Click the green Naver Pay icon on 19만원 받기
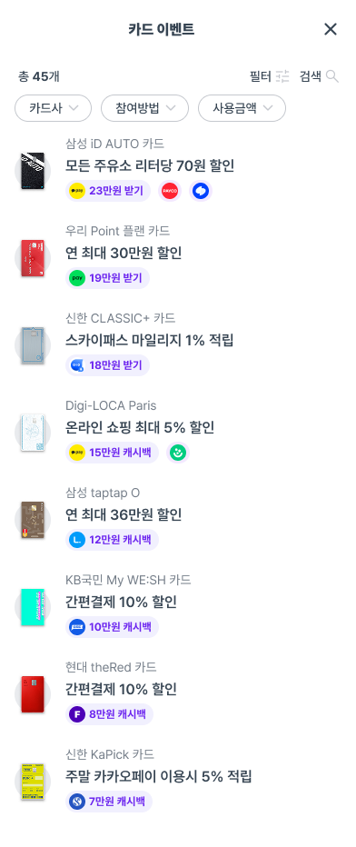This screenshot has height=847, width=356. tap(77, 278)
